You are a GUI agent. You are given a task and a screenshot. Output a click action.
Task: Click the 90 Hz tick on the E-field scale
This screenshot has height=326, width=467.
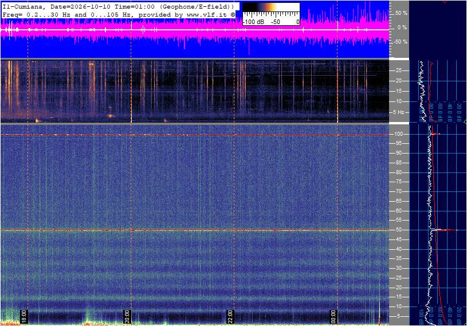(398, 153)
